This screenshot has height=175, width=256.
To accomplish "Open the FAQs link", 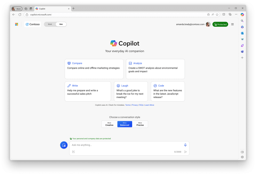I will [141, 105].
